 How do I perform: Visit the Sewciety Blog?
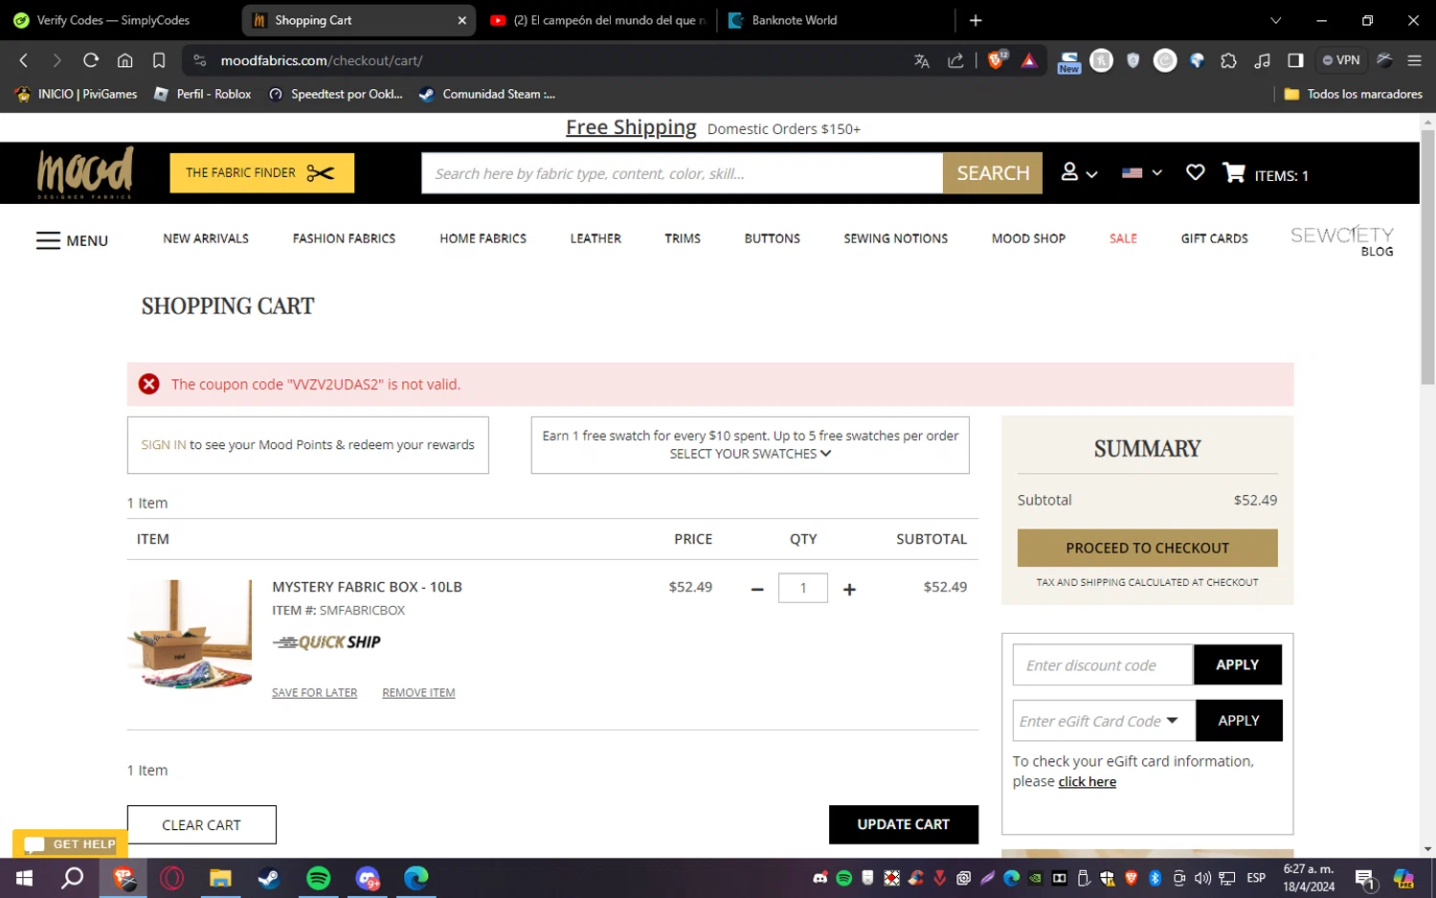1341,241
